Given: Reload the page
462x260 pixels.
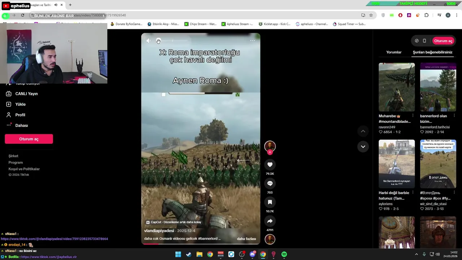Looking at the screenshot, I should tap(22, 15).
